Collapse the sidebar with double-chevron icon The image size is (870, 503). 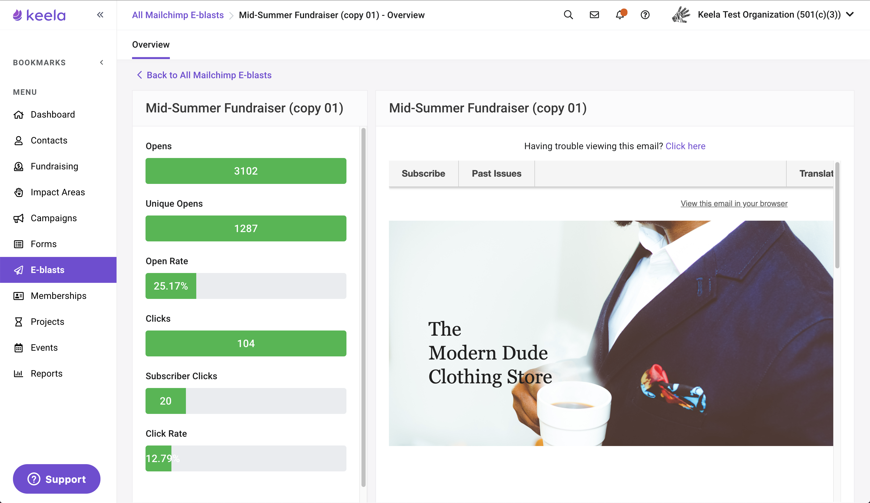[x=100, y=15]
